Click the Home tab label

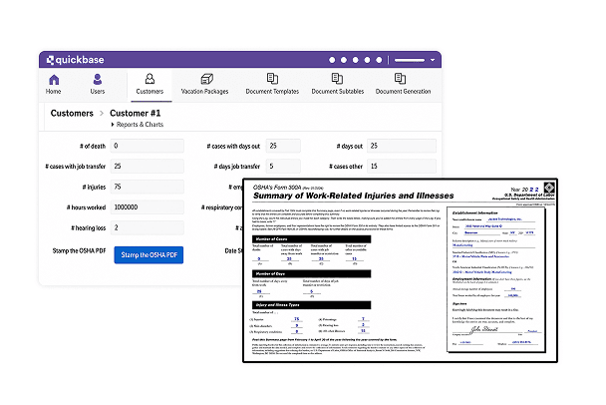pos(54,92)
